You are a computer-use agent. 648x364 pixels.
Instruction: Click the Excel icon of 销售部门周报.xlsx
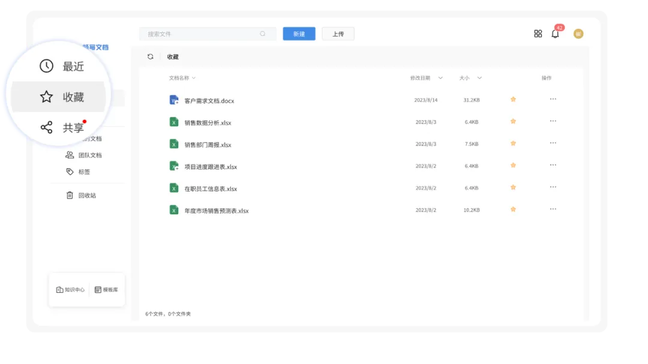pyautogui.click(x=174, y=144)
